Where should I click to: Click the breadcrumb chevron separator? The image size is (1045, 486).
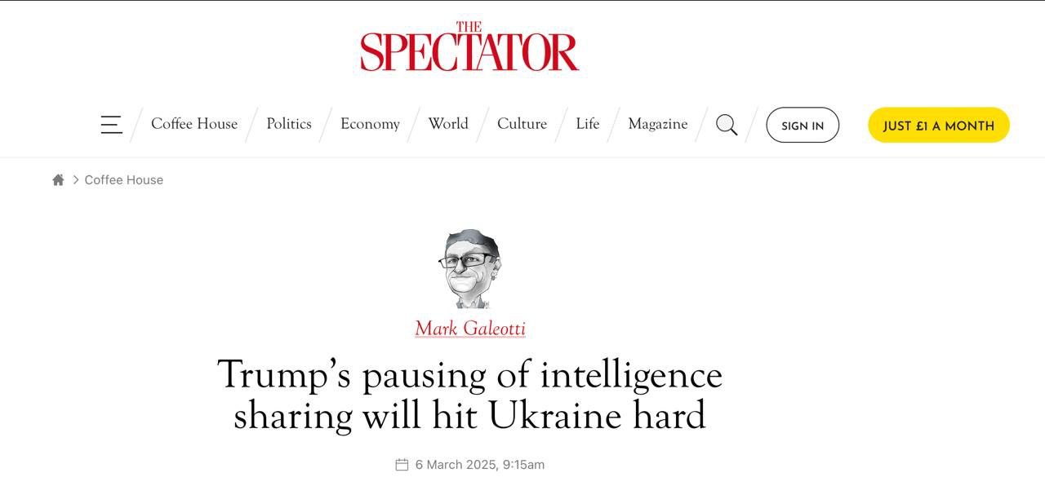coord(76,180)
